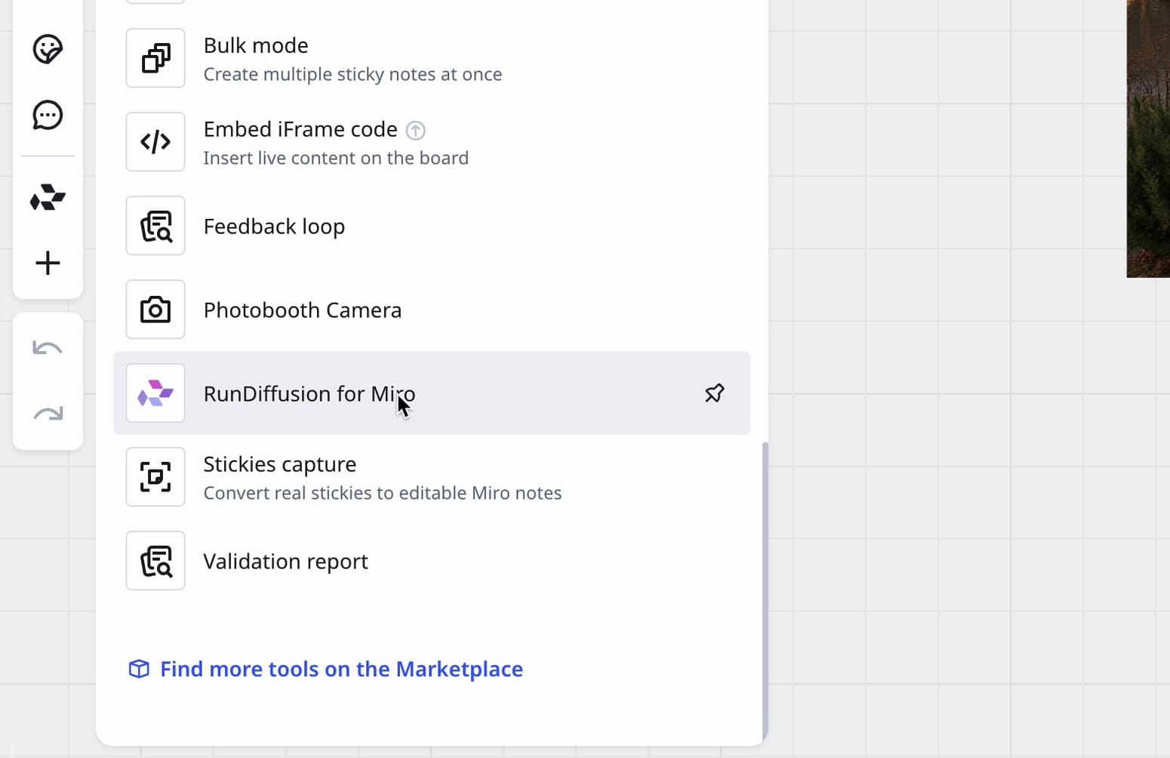Viewport: 1170px width, 758px height.
Task: Click the RunDiffusion for Miro app icon
Action: tap(155, 393)
